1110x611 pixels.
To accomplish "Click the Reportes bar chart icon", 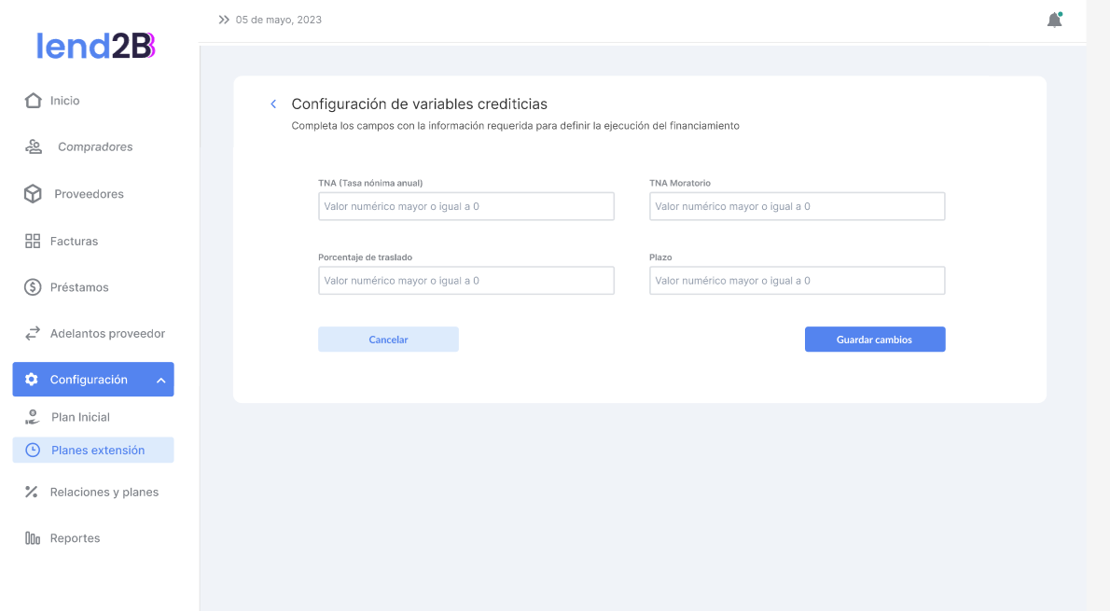I will click(x=33, y=538).
